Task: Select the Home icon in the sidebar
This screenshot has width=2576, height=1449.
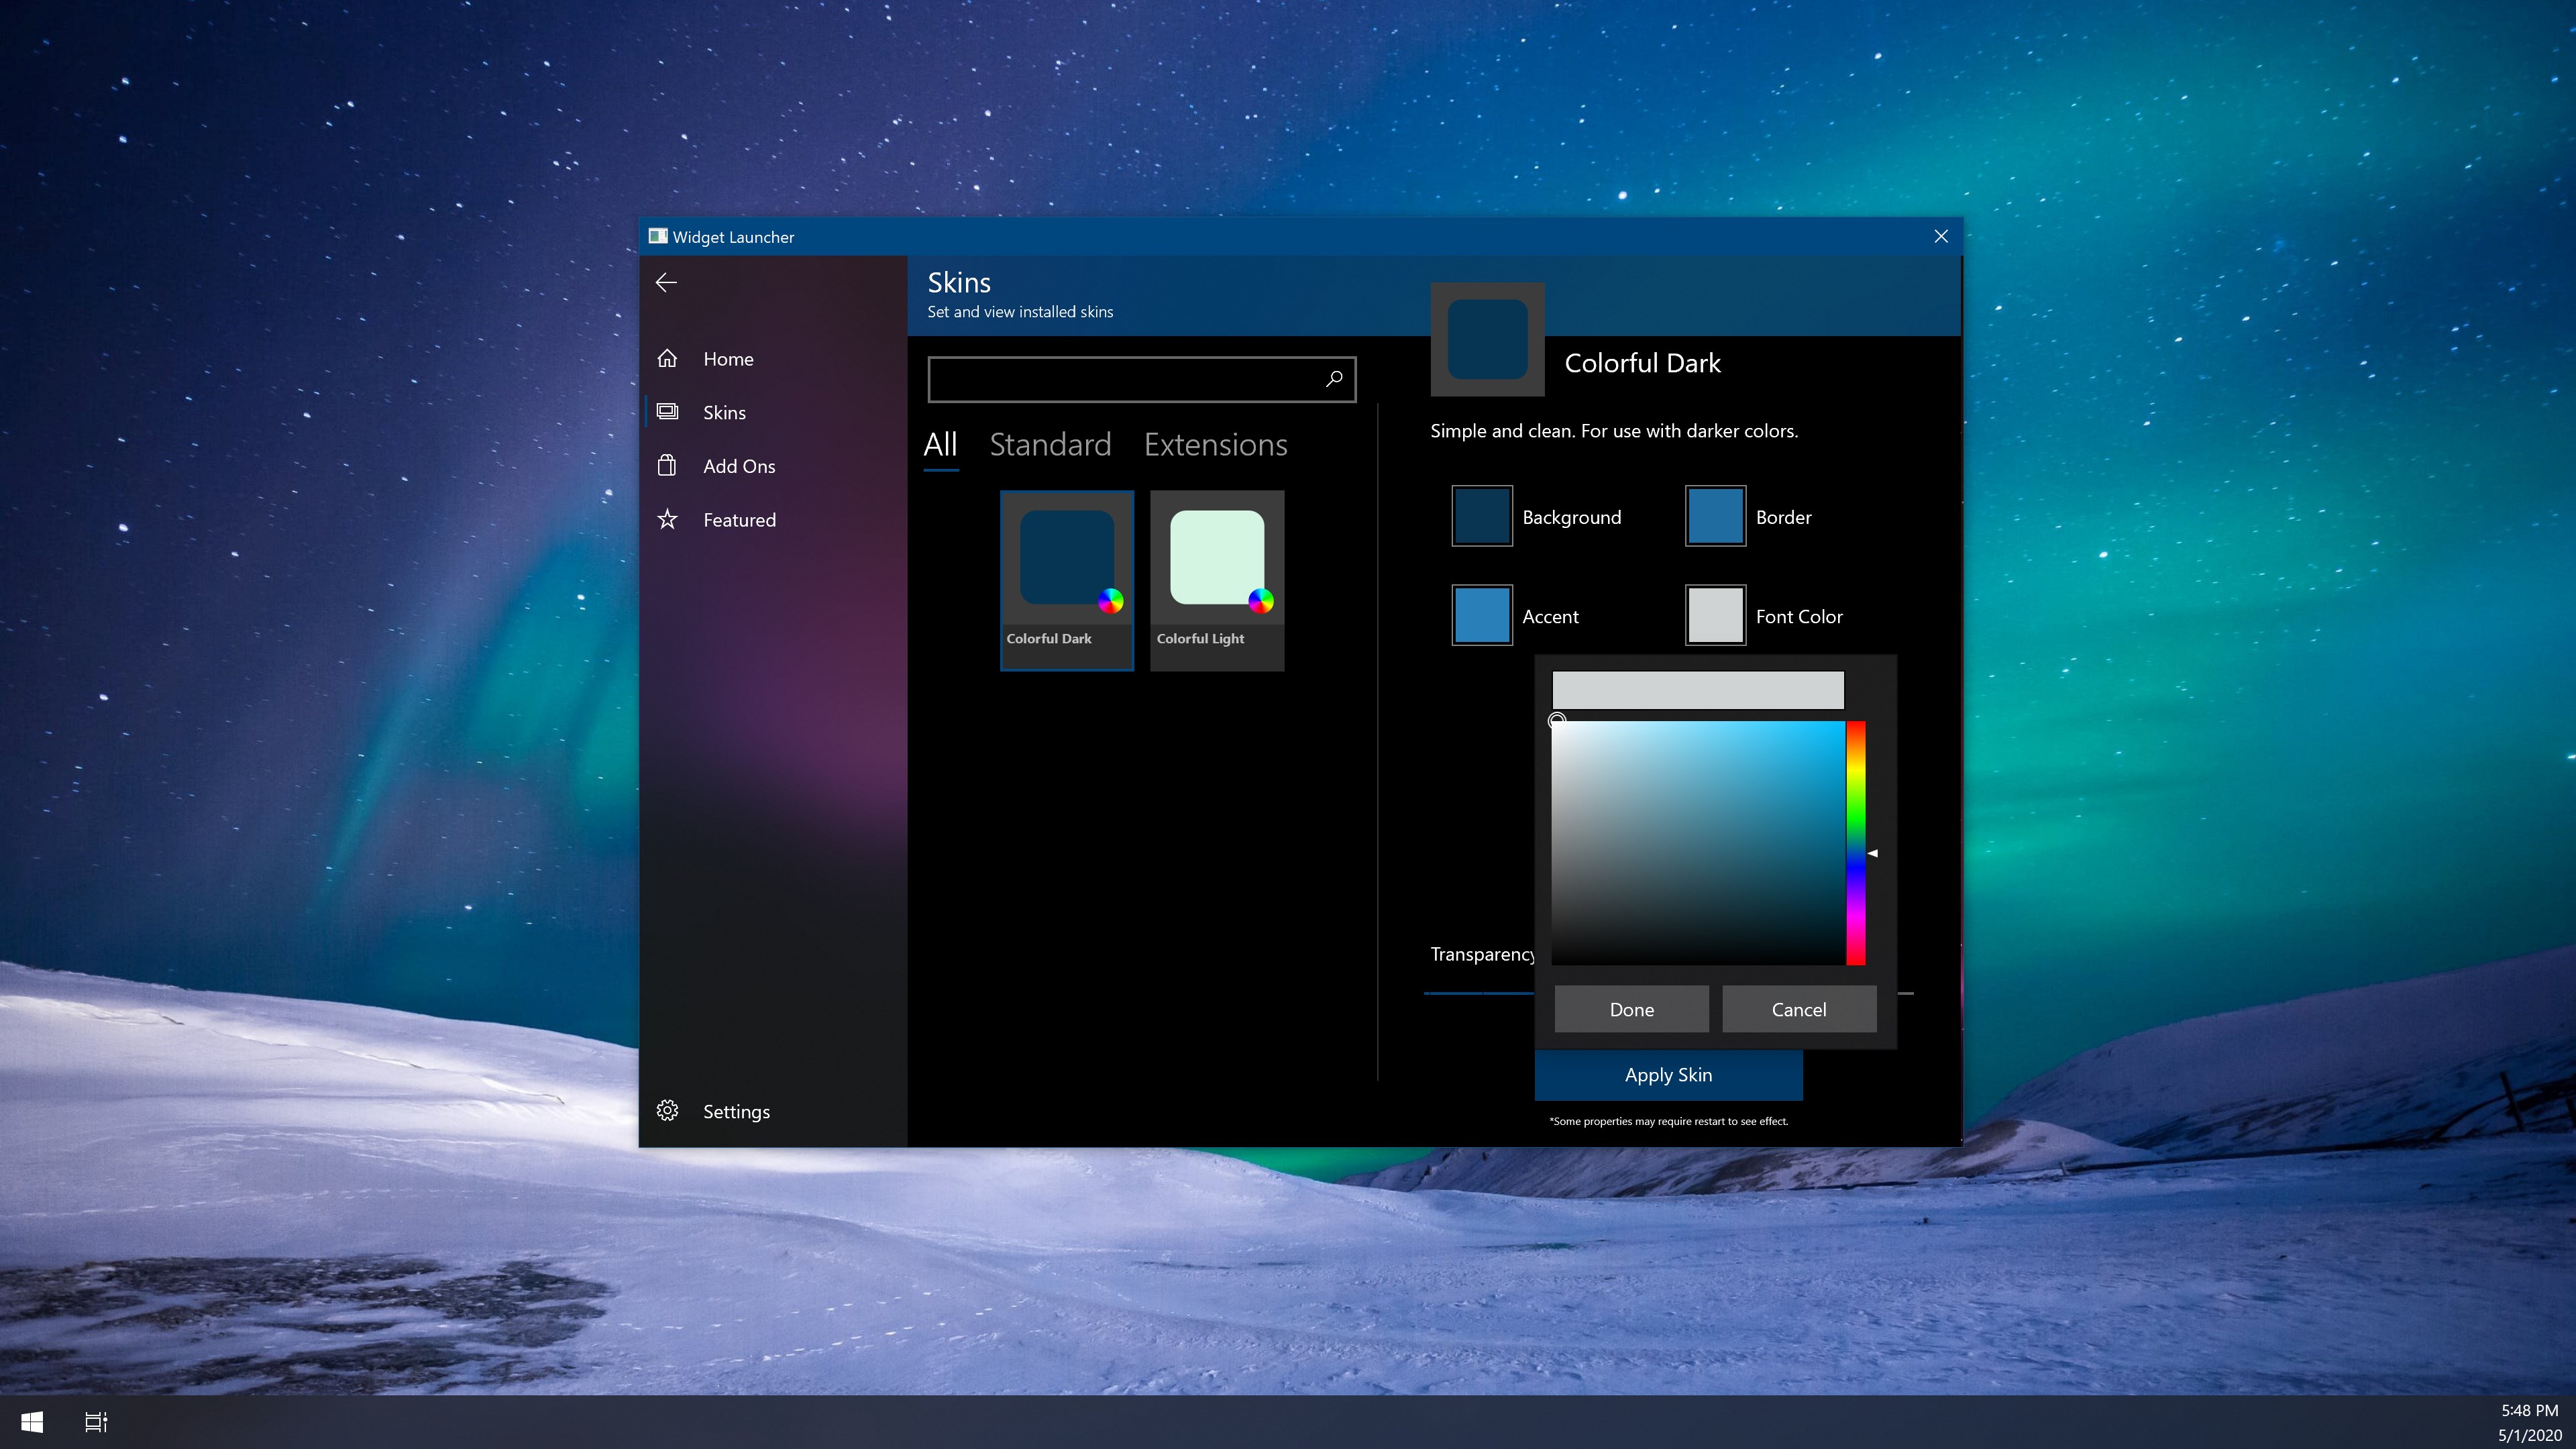Action: [667, 358]
